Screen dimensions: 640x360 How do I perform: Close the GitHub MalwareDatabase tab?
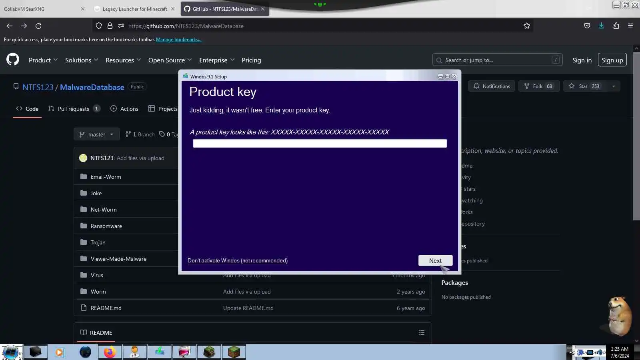(263, 9)
